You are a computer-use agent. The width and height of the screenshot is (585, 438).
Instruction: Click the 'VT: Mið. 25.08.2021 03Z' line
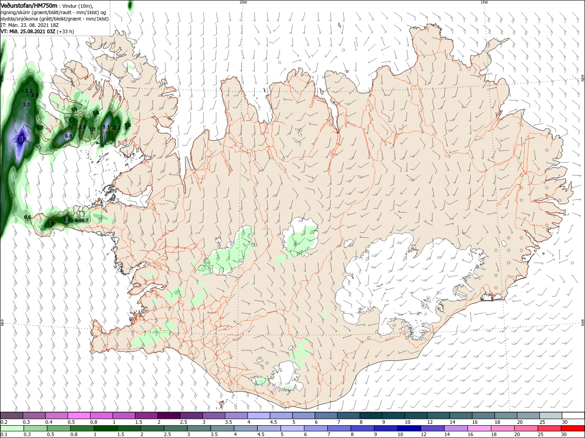(28, 31)
